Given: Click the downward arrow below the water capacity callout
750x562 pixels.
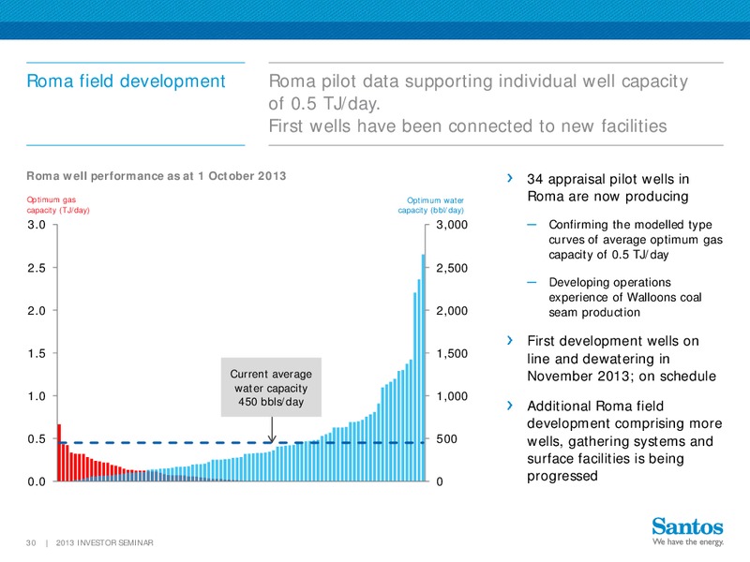Looking at the screenshot, I should 272,429.
